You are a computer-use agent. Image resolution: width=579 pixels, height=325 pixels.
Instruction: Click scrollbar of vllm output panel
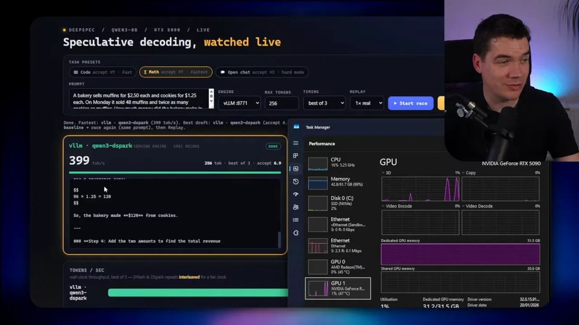279,239
